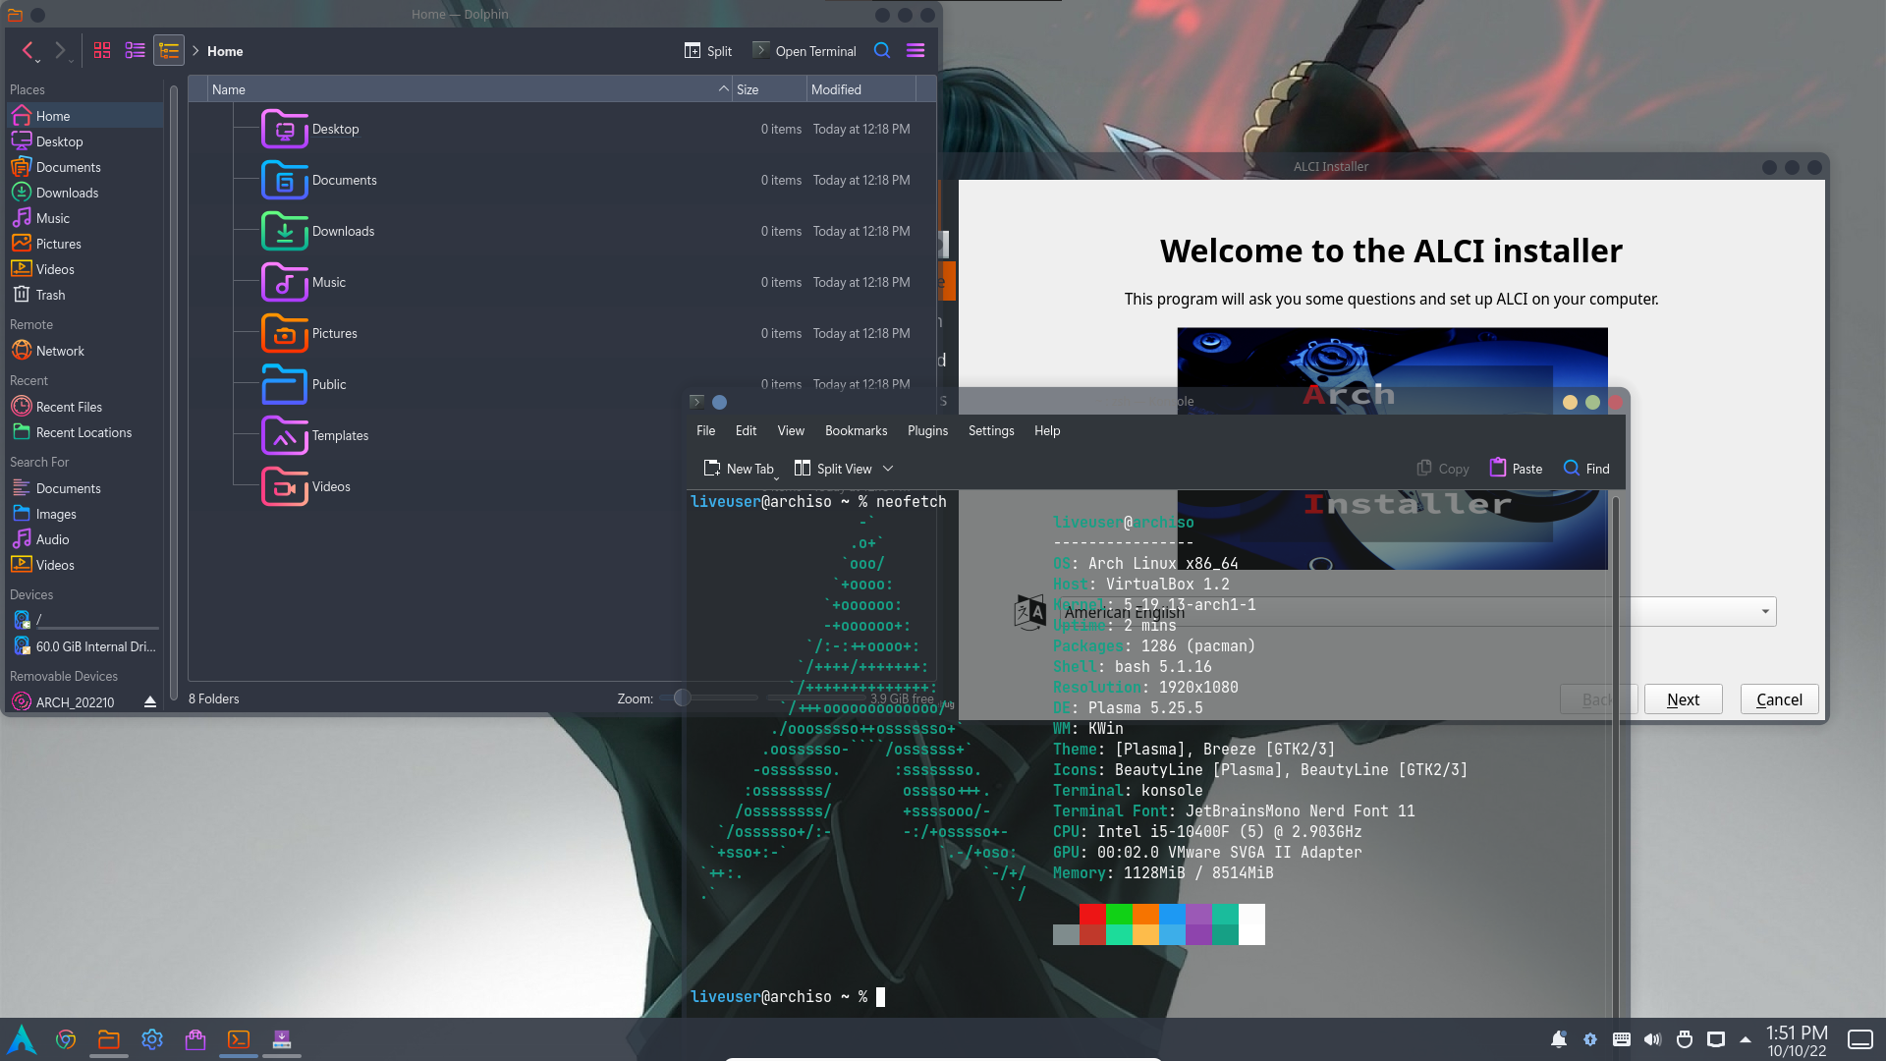The width and height of the screenshot is (1886, 1061).
Task: Open Konsole File menu
Action: tap(705, 430)
